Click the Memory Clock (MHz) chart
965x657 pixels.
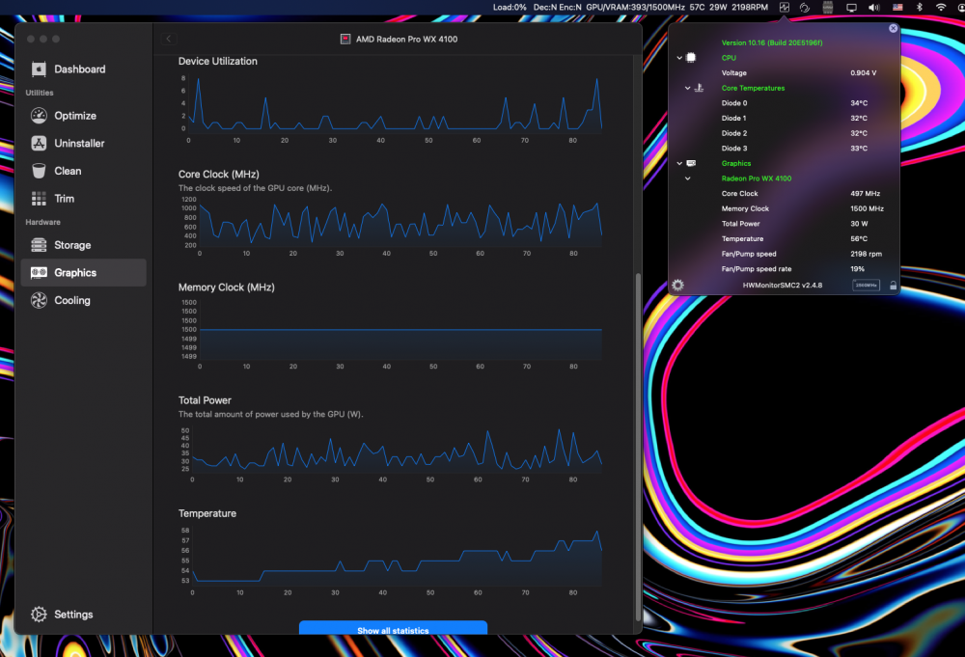point(390,334)
